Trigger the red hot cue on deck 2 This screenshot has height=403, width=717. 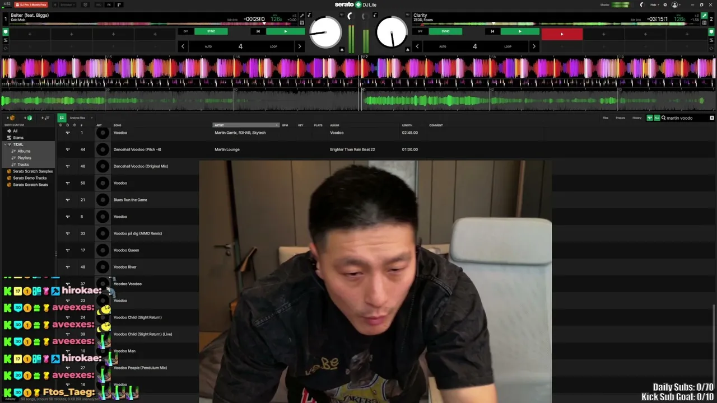562,34
